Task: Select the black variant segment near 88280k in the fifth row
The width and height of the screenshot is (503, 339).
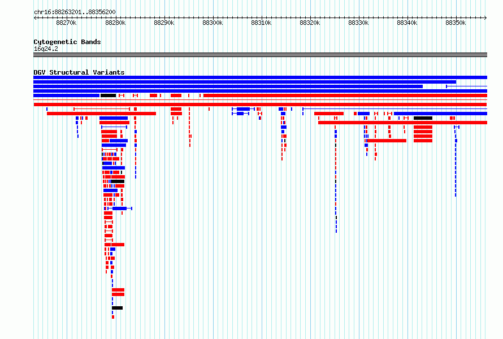Action: 108,95
